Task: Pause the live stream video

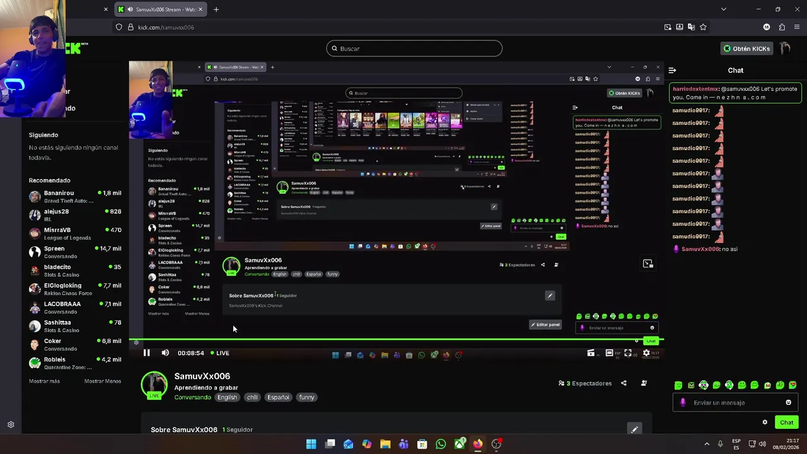Action: coord(146,353)
